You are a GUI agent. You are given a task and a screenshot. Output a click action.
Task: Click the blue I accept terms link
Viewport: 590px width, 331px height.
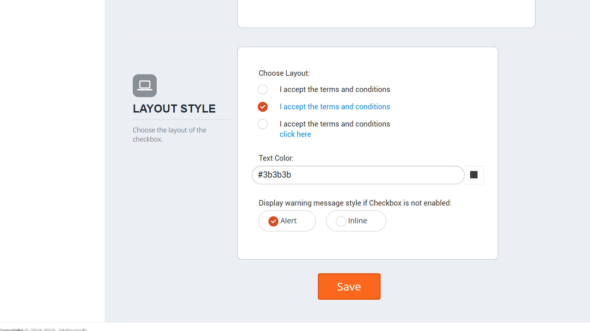(335, 106)
